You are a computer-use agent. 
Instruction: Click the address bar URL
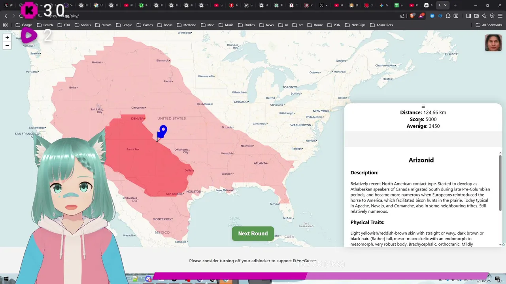(x=63, y=16)
